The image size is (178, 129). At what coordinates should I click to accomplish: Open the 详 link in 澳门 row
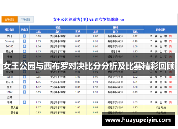pyautogui.click(x=151, y=36)
